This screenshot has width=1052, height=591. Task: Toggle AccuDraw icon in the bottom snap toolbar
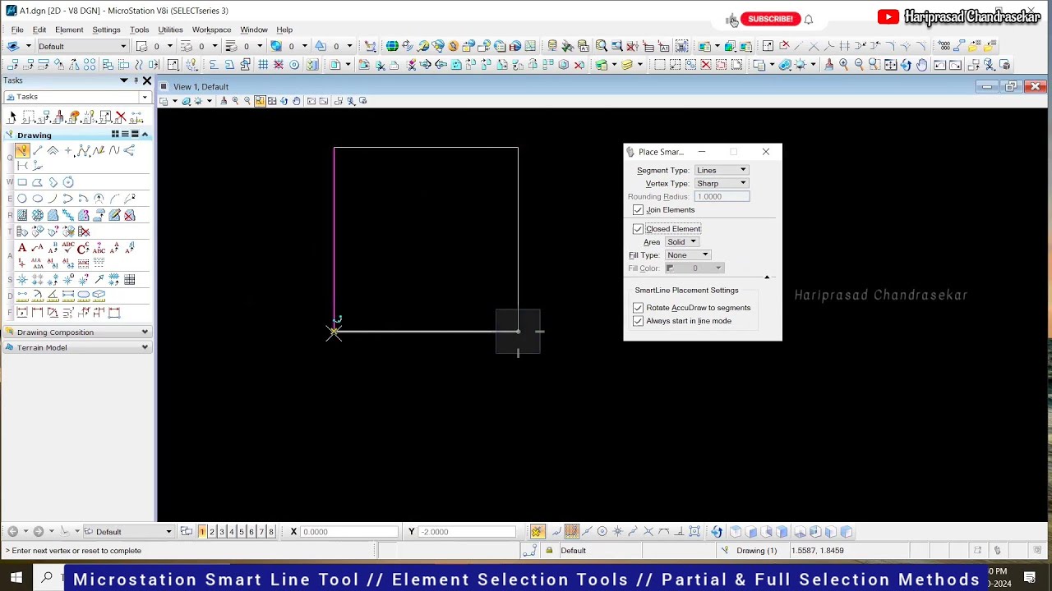[537, 532]
